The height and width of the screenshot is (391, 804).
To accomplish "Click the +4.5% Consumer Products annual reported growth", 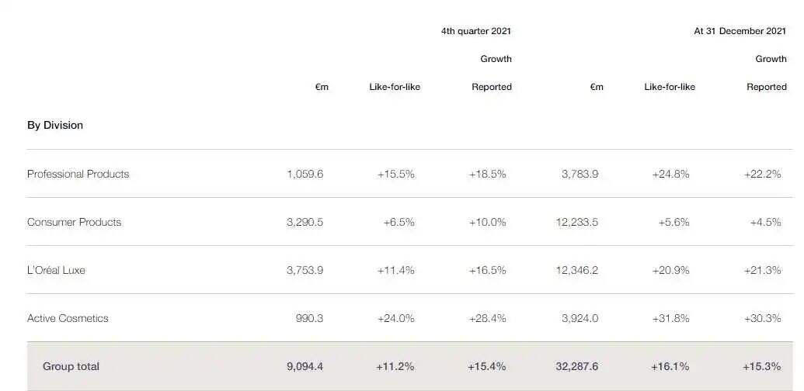I will coord(765,222).
